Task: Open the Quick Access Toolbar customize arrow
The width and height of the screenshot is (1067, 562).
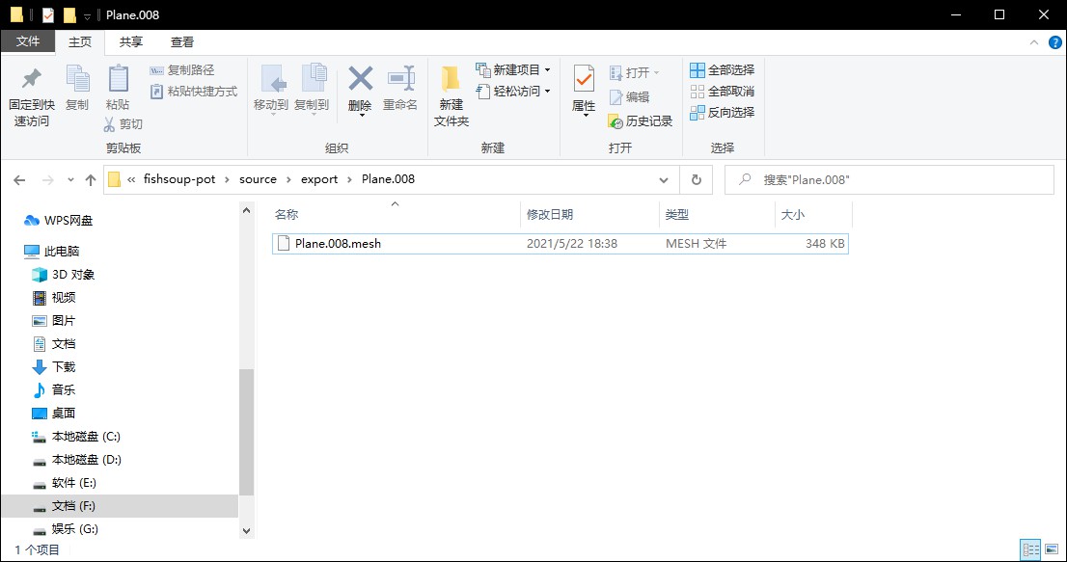Action: pyautogui.click(x=87, y=15)
